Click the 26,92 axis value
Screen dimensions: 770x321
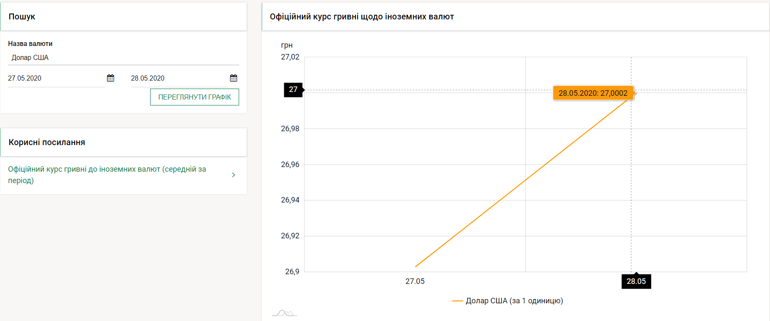click(x=290, y=236)
